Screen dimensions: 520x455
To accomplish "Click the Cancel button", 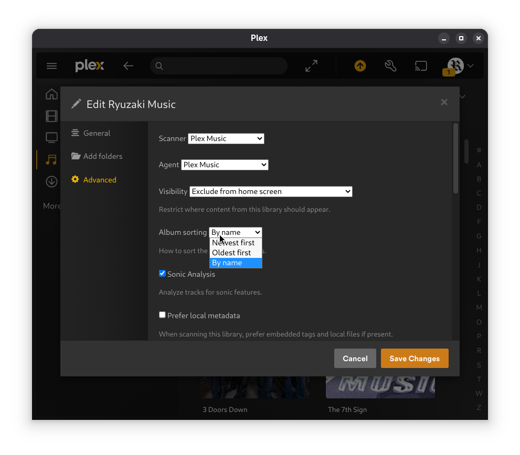I will point(355,358).
